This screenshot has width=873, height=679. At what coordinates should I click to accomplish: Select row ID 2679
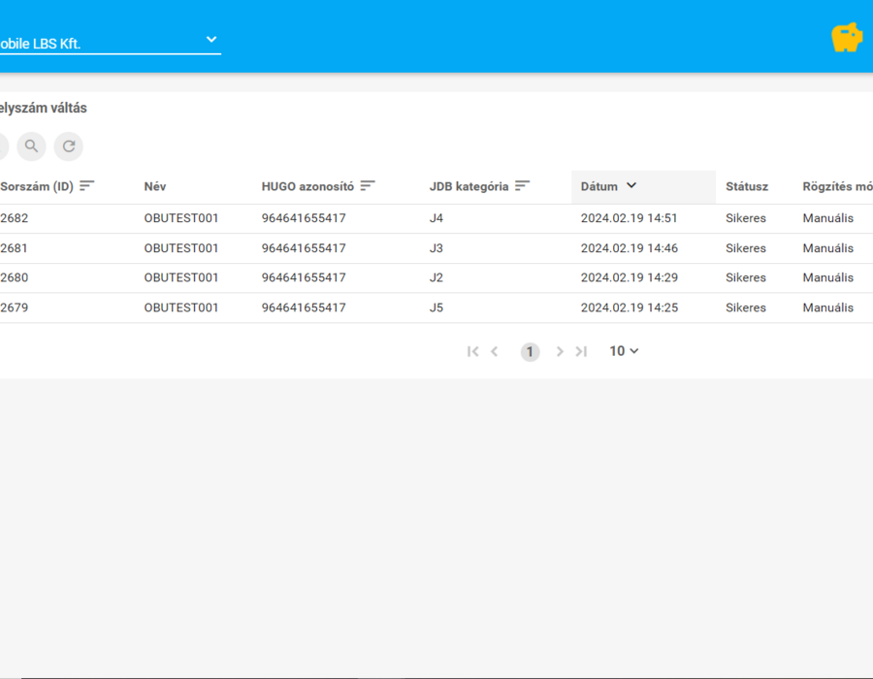coord(14,307)
